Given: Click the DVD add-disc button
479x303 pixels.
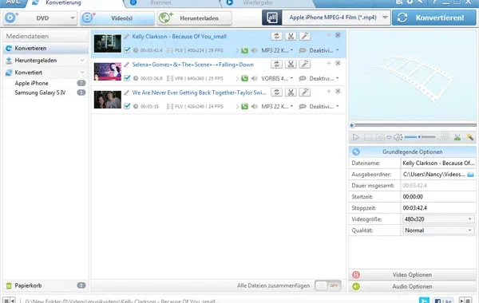Looking at the screenshot, I should (40, 18).
